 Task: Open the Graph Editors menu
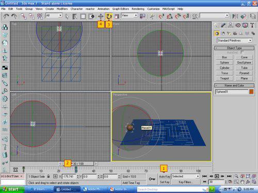120,9
